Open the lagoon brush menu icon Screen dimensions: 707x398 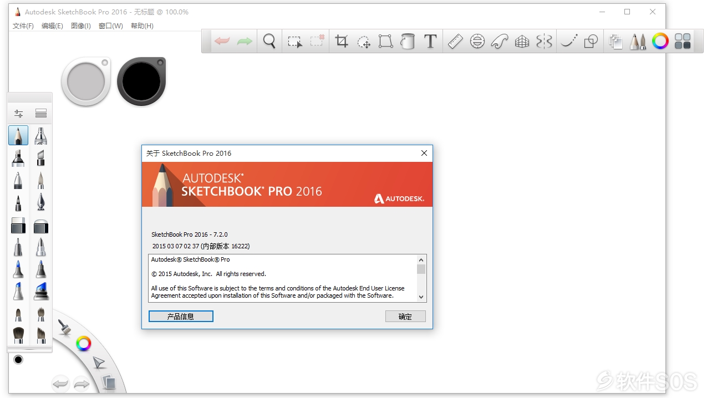(64, 327)
